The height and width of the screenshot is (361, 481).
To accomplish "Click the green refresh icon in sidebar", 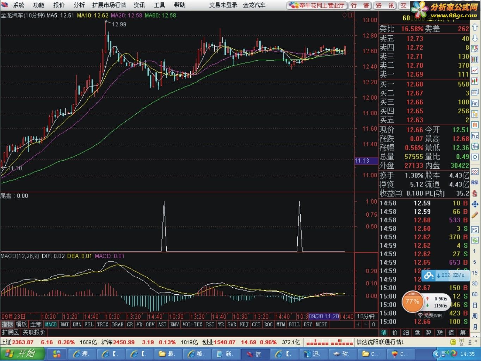I will [x=475, y=240].
